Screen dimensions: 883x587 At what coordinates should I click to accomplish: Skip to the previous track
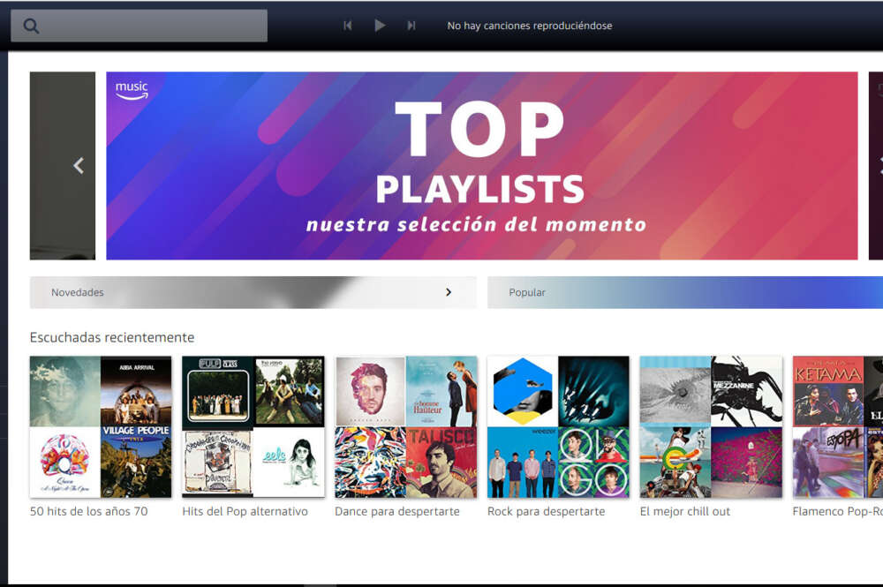(x=347, y=26)
